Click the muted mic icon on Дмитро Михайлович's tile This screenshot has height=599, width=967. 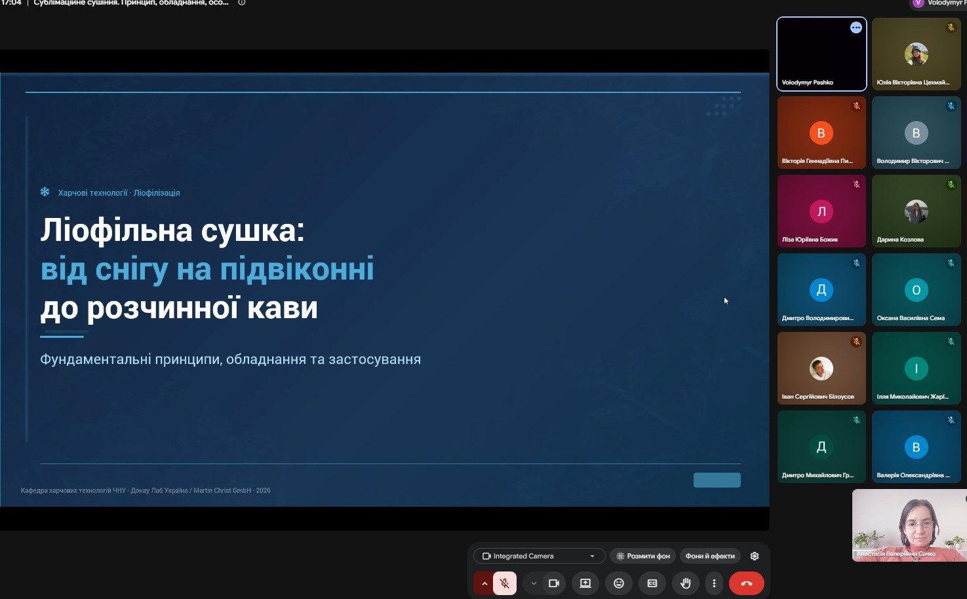[x=856, y=420]
